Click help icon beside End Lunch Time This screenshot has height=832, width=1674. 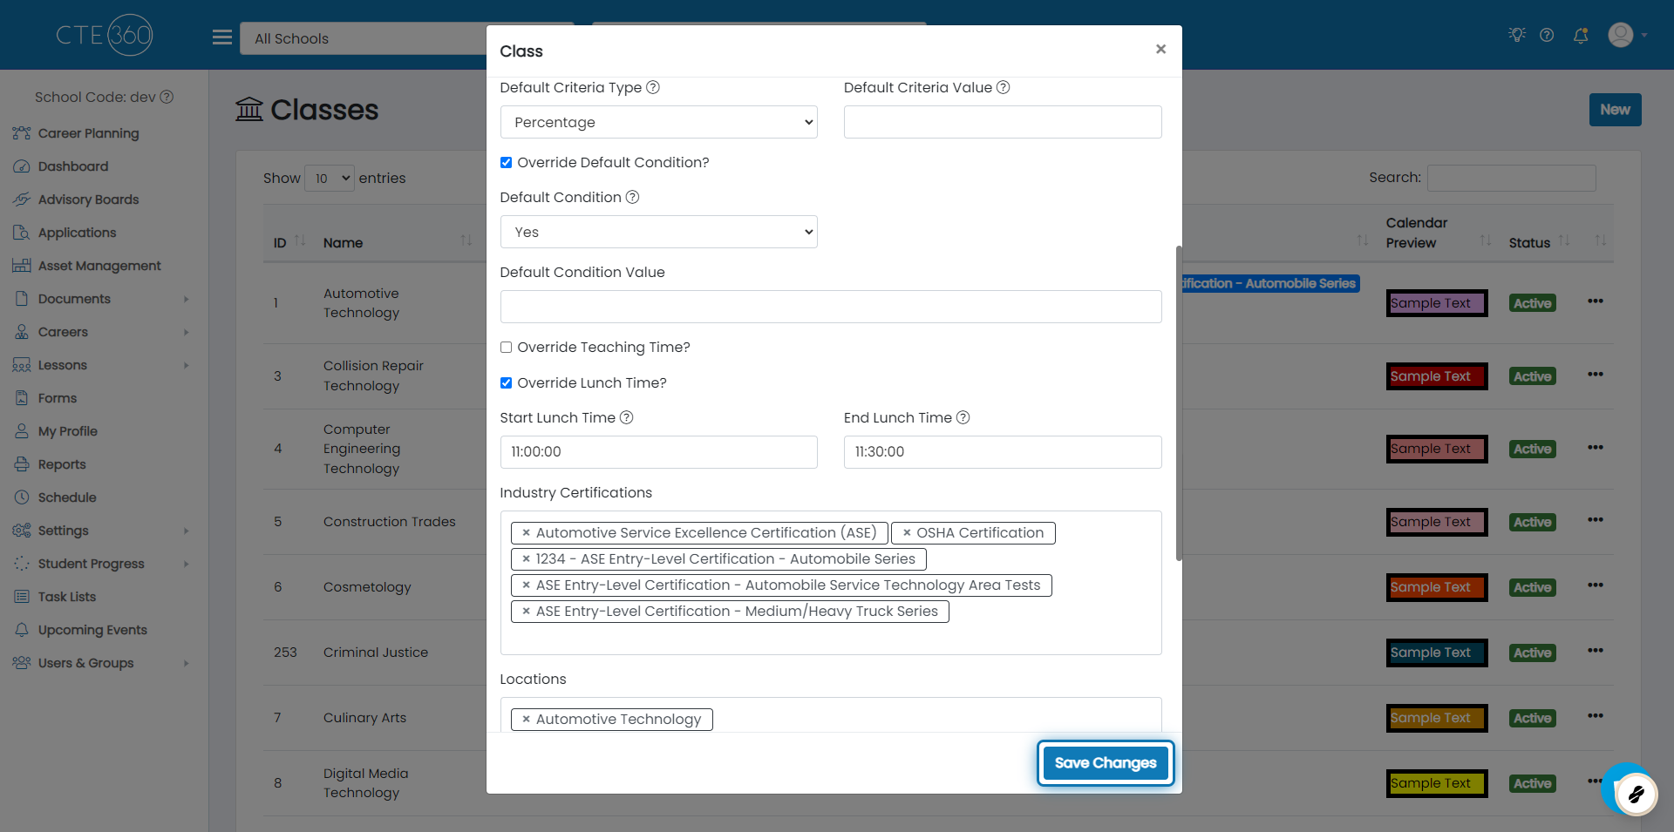pyautogui.click(x=963, y=418)
